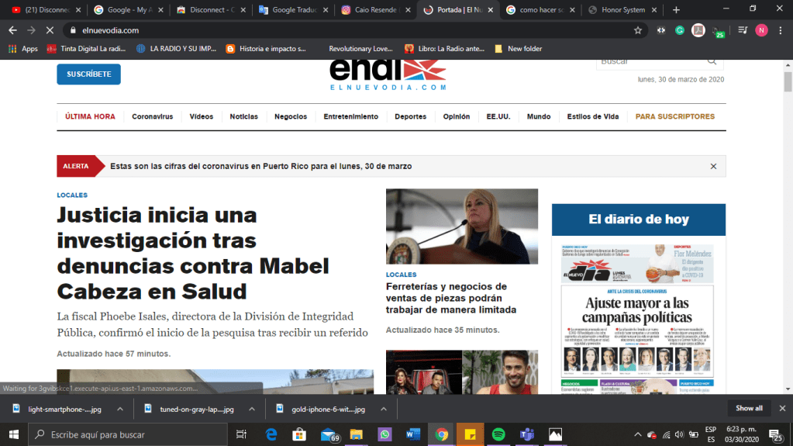Open the Mabel Cabeza investigation headline
This screenshot has width=793, height=446.
pyautogui.click(x=193, y=253)
